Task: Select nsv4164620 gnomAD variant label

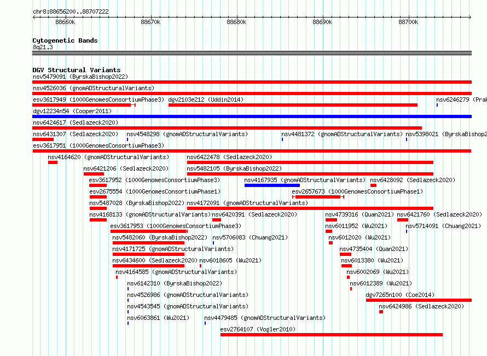Action: pos(108,157)
